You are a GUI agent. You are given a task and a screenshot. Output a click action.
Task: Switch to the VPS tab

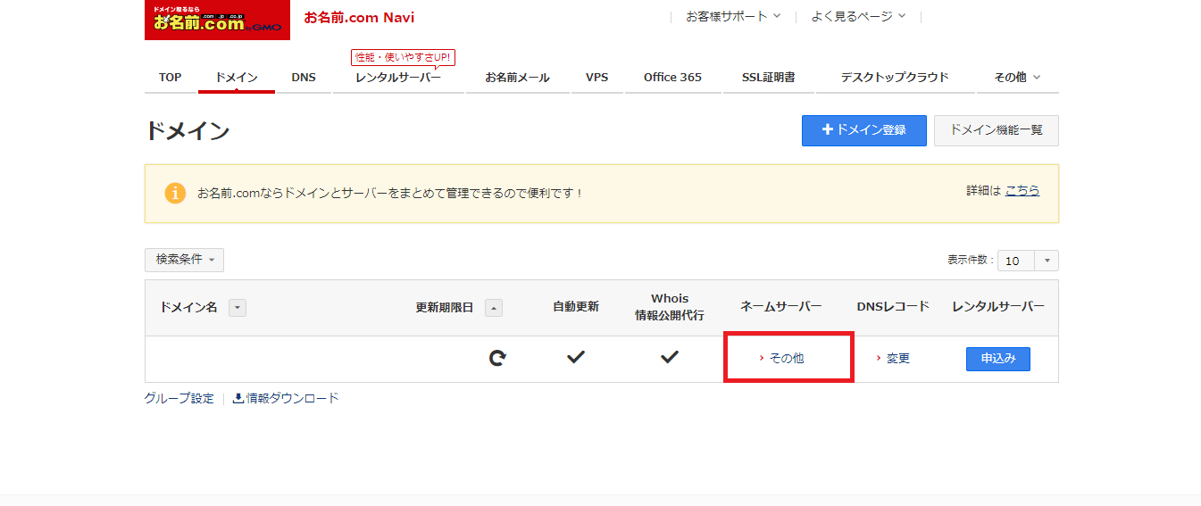(x=597, y=78)
